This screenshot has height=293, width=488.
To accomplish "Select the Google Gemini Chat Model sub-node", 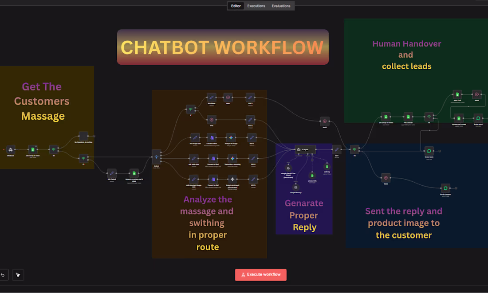I will [x=288, y=168].
